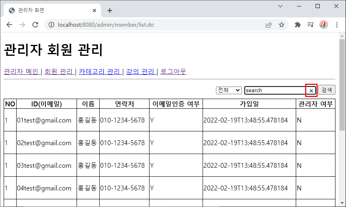Screen dimensions: 346x207
Task: Go back with the browser back arrow
Action: coord(9,25)
